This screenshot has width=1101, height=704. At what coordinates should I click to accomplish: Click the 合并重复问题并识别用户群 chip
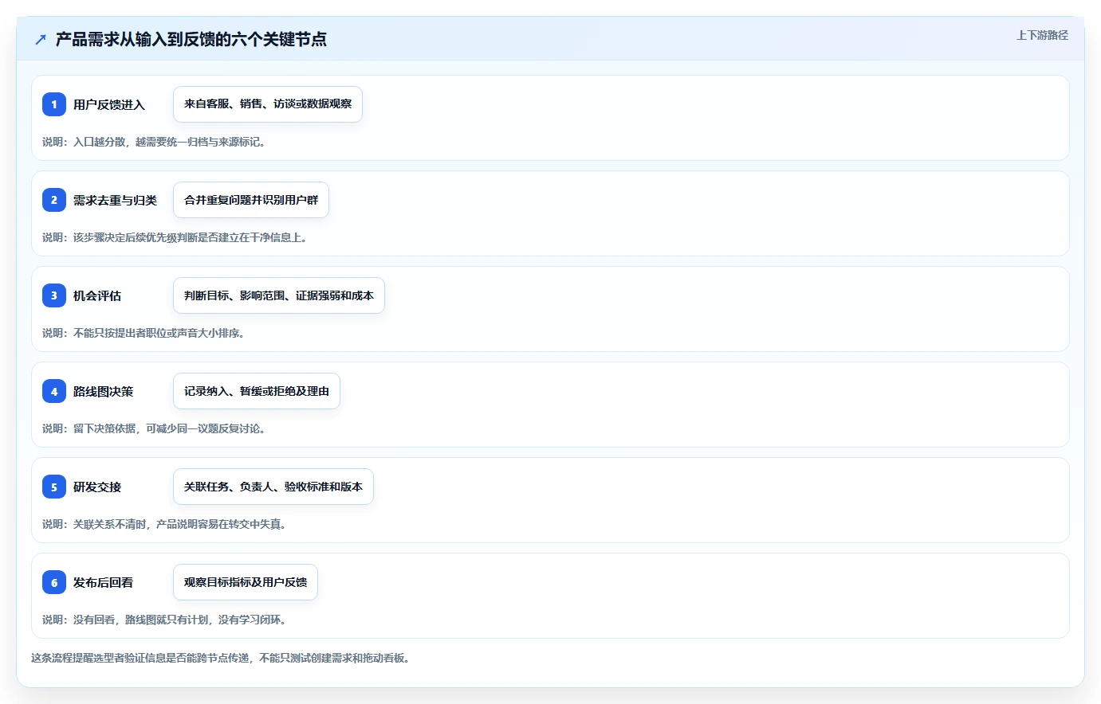tap(251, 200)
